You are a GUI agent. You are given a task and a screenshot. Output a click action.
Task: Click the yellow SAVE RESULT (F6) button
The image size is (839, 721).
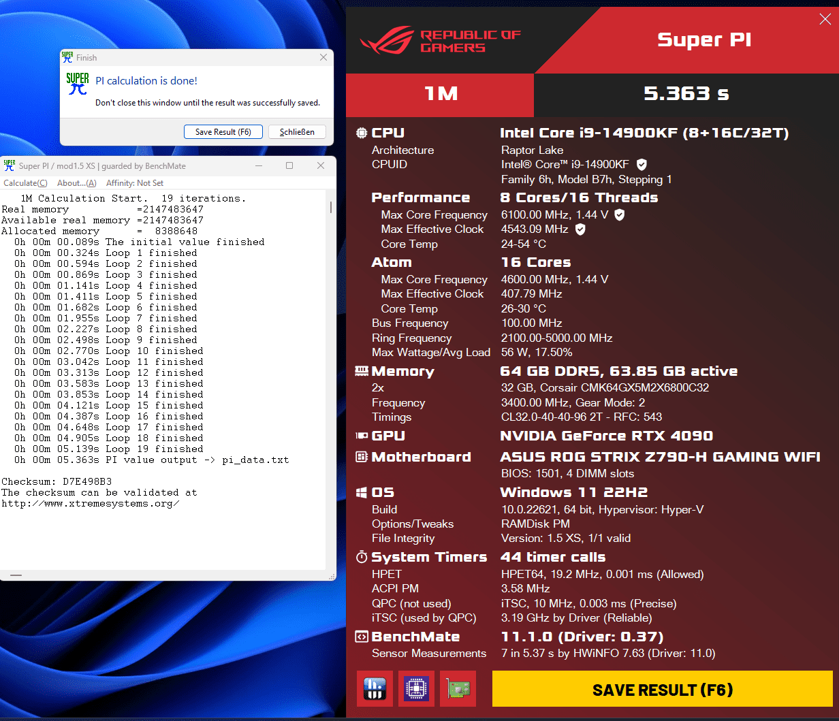click(662, 689)
